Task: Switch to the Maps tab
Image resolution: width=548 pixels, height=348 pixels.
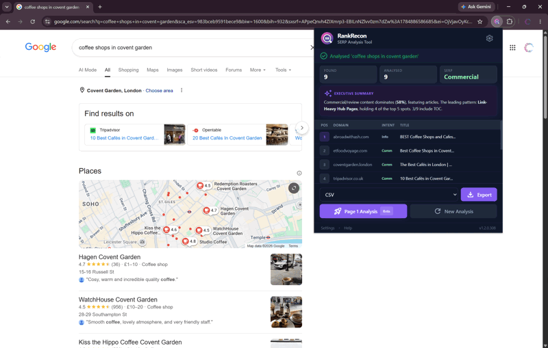Action: [x=152, y=70]
